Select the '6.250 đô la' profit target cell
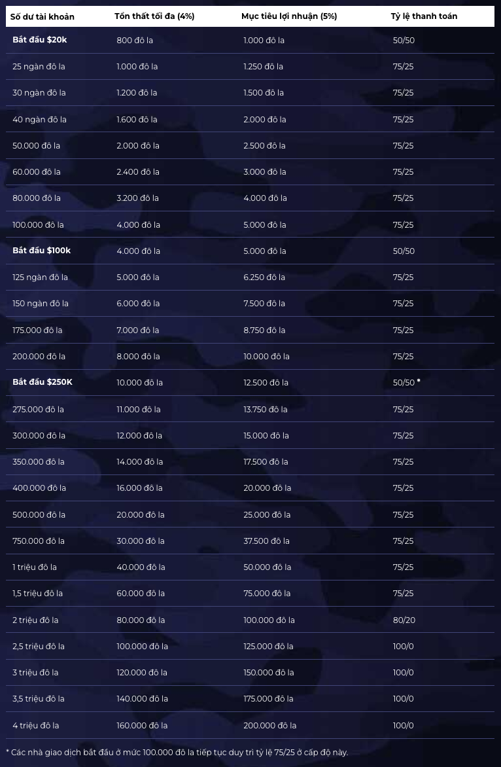The image size is (501, 767). click(x=264, y=277)
